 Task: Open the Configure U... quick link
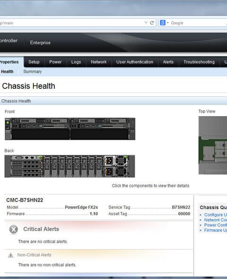click(216, 215)
